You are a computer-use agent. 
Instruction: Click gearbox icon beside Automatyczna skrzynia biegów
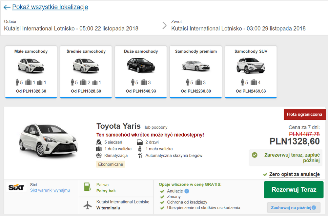[140, 156]
